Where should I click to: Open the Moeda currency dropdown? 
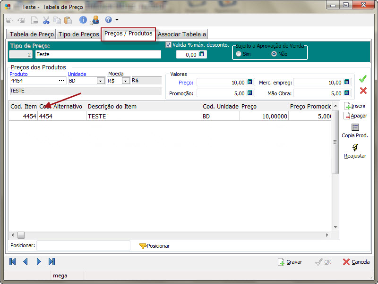point(126,81)
